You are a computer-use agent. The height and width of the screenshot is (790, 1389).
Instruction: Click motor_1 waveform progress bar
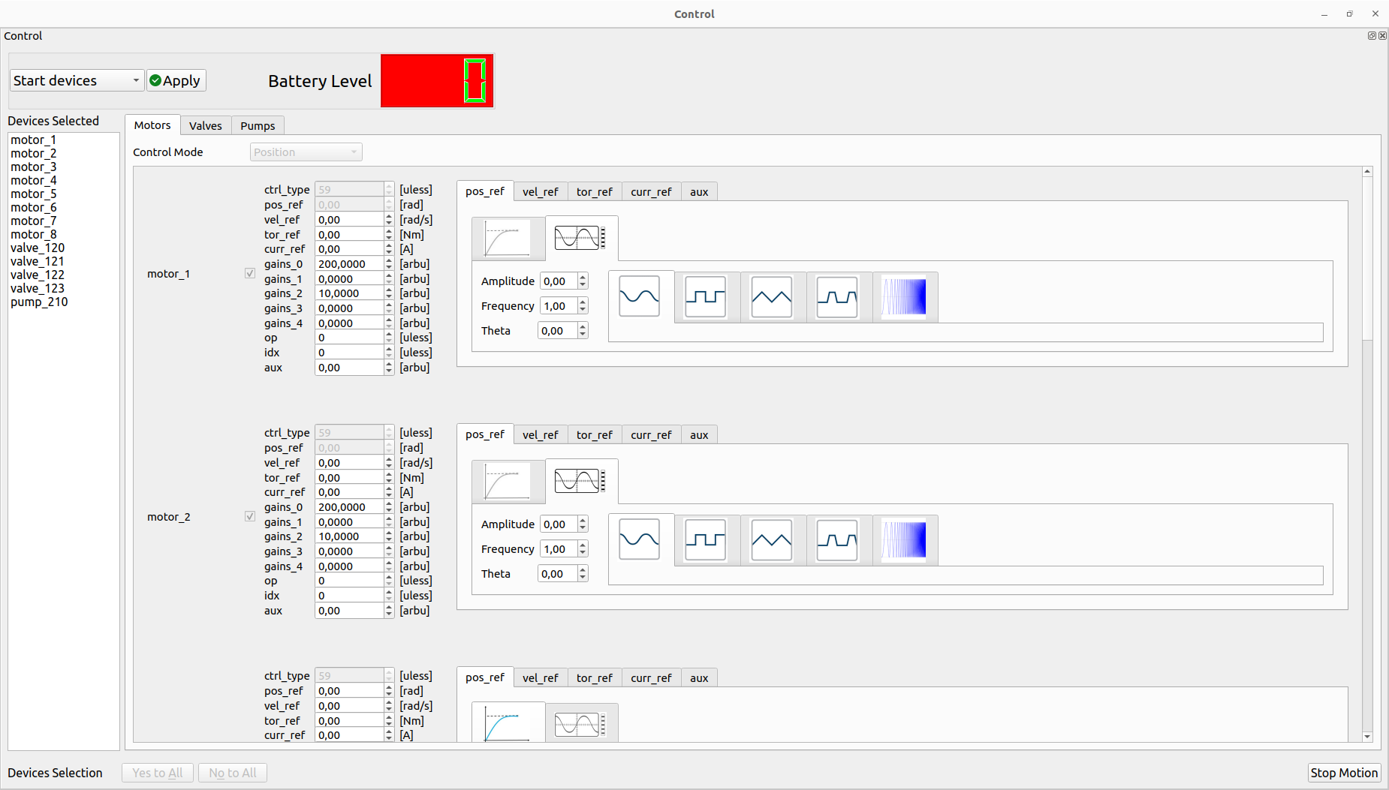pyautogui.click(x=966, y=332)
